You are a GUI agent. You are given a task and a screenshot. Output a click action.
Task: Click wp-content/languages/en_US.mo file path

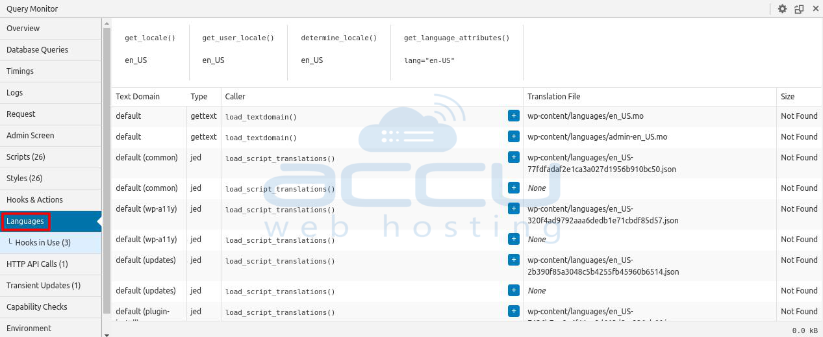point(585,116)
